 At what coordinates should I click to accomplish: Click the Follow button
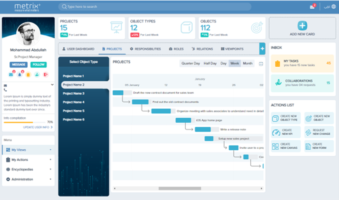pos(38,65)
